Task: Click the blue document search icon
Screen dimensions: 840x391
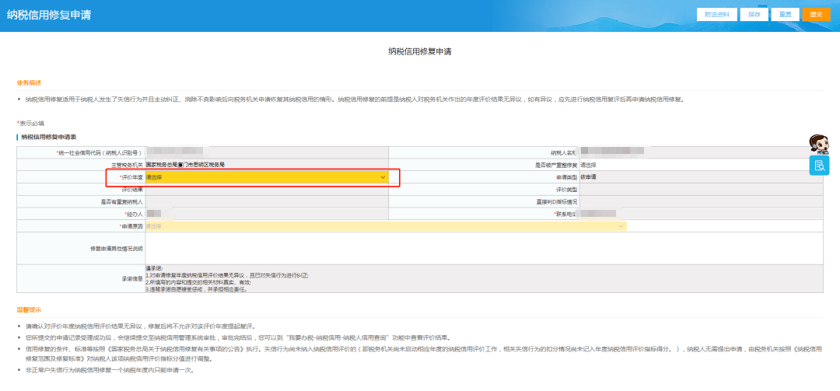Action: tap(819, 166)
